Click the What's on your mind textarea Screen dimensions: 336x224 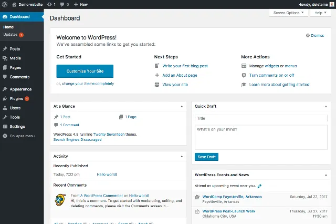click(x=261, y=137)
